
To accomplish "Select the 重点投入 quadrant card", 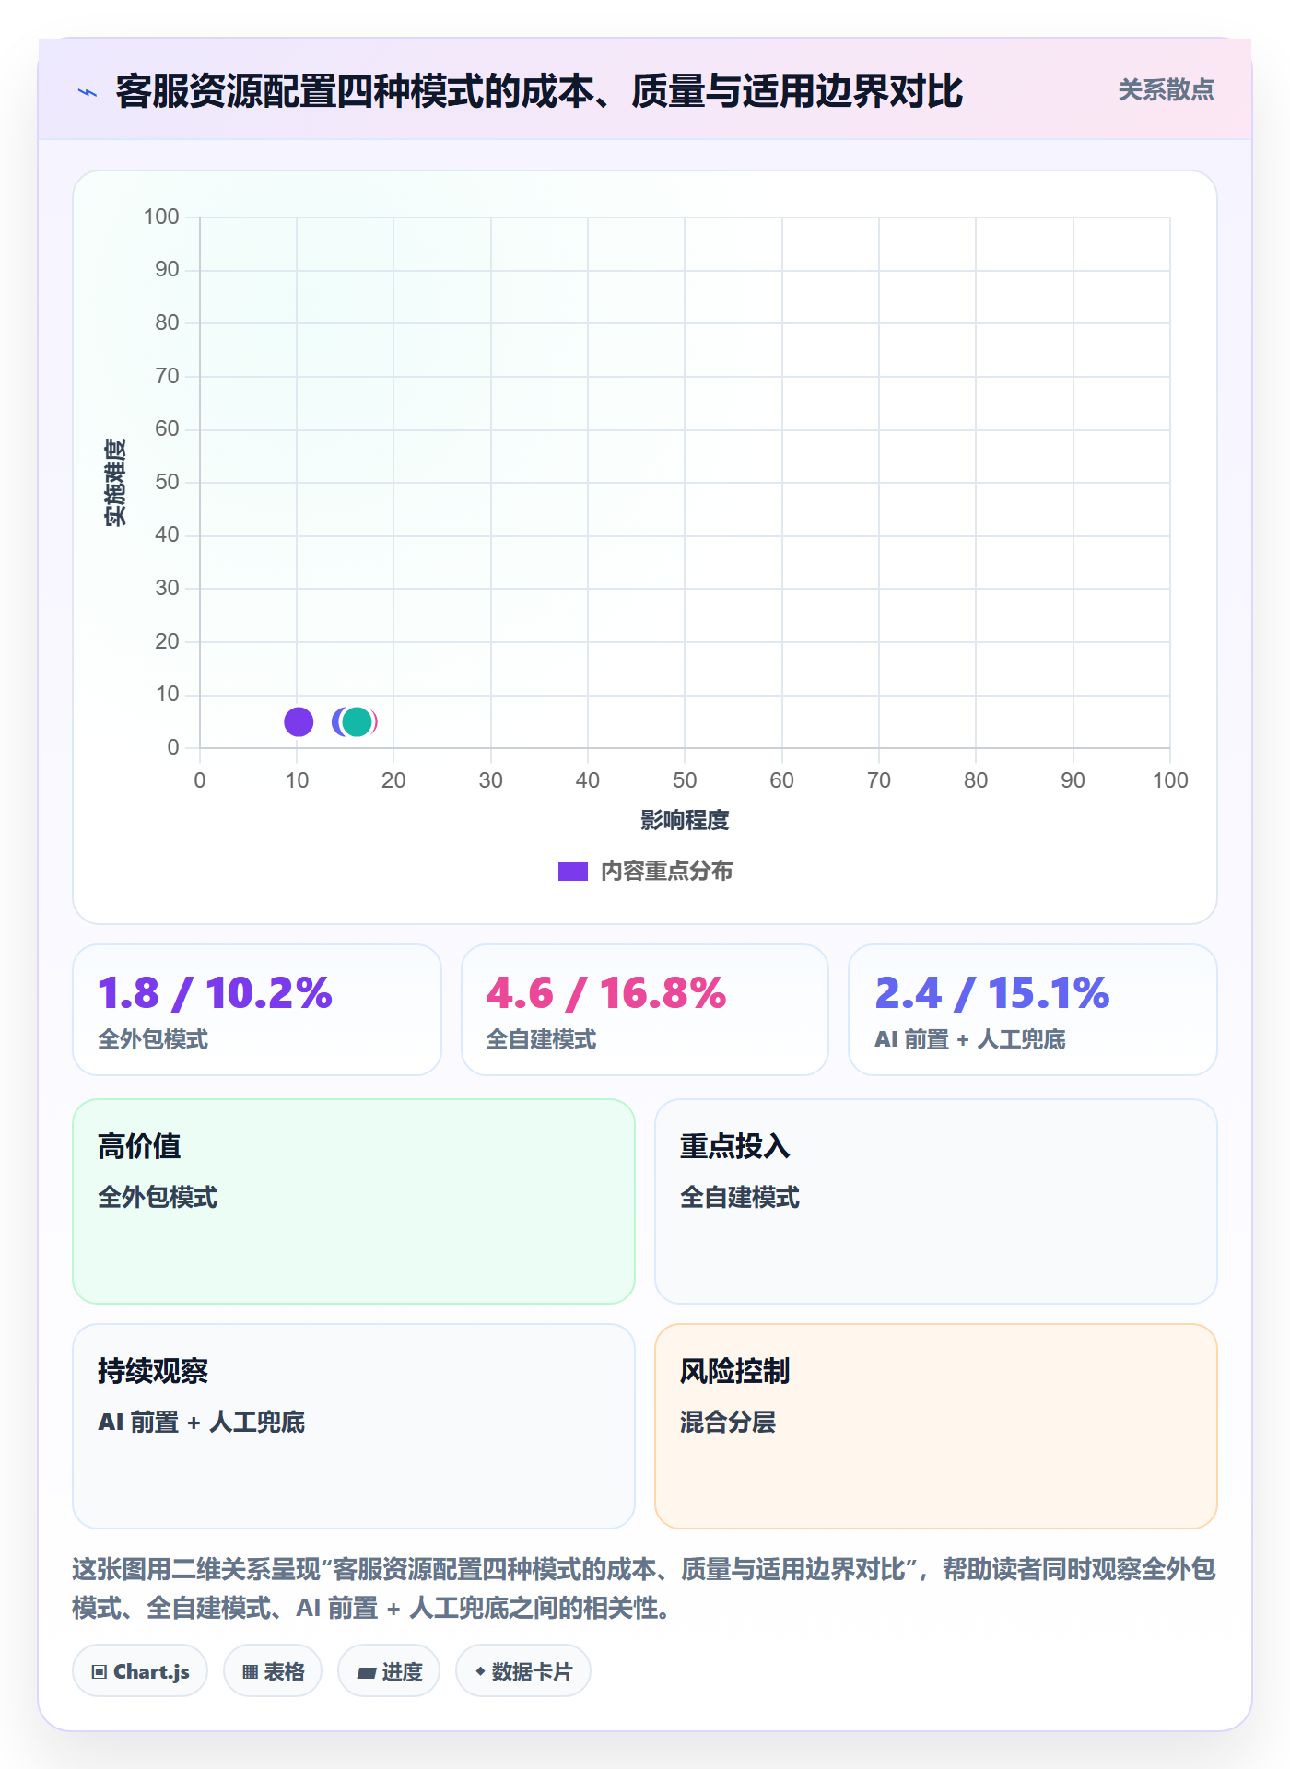I will tap(936, 1201).
